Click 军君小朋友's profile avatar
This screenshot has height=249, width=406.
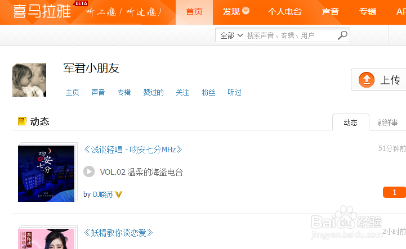coord(29,80)
